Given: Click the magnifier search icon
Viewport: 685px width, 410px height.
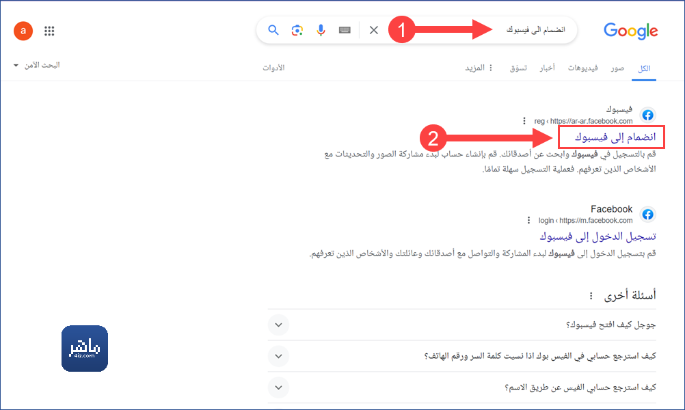Looking at the screenshot, I should click(x=273, y=30).
